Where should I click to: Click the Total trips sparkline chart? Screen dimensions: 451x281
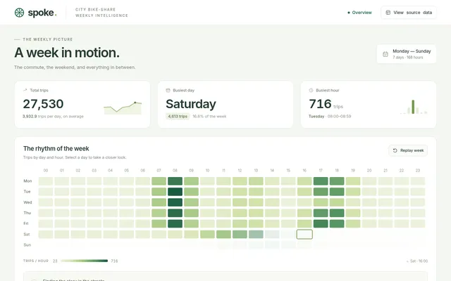pos(123,107)
